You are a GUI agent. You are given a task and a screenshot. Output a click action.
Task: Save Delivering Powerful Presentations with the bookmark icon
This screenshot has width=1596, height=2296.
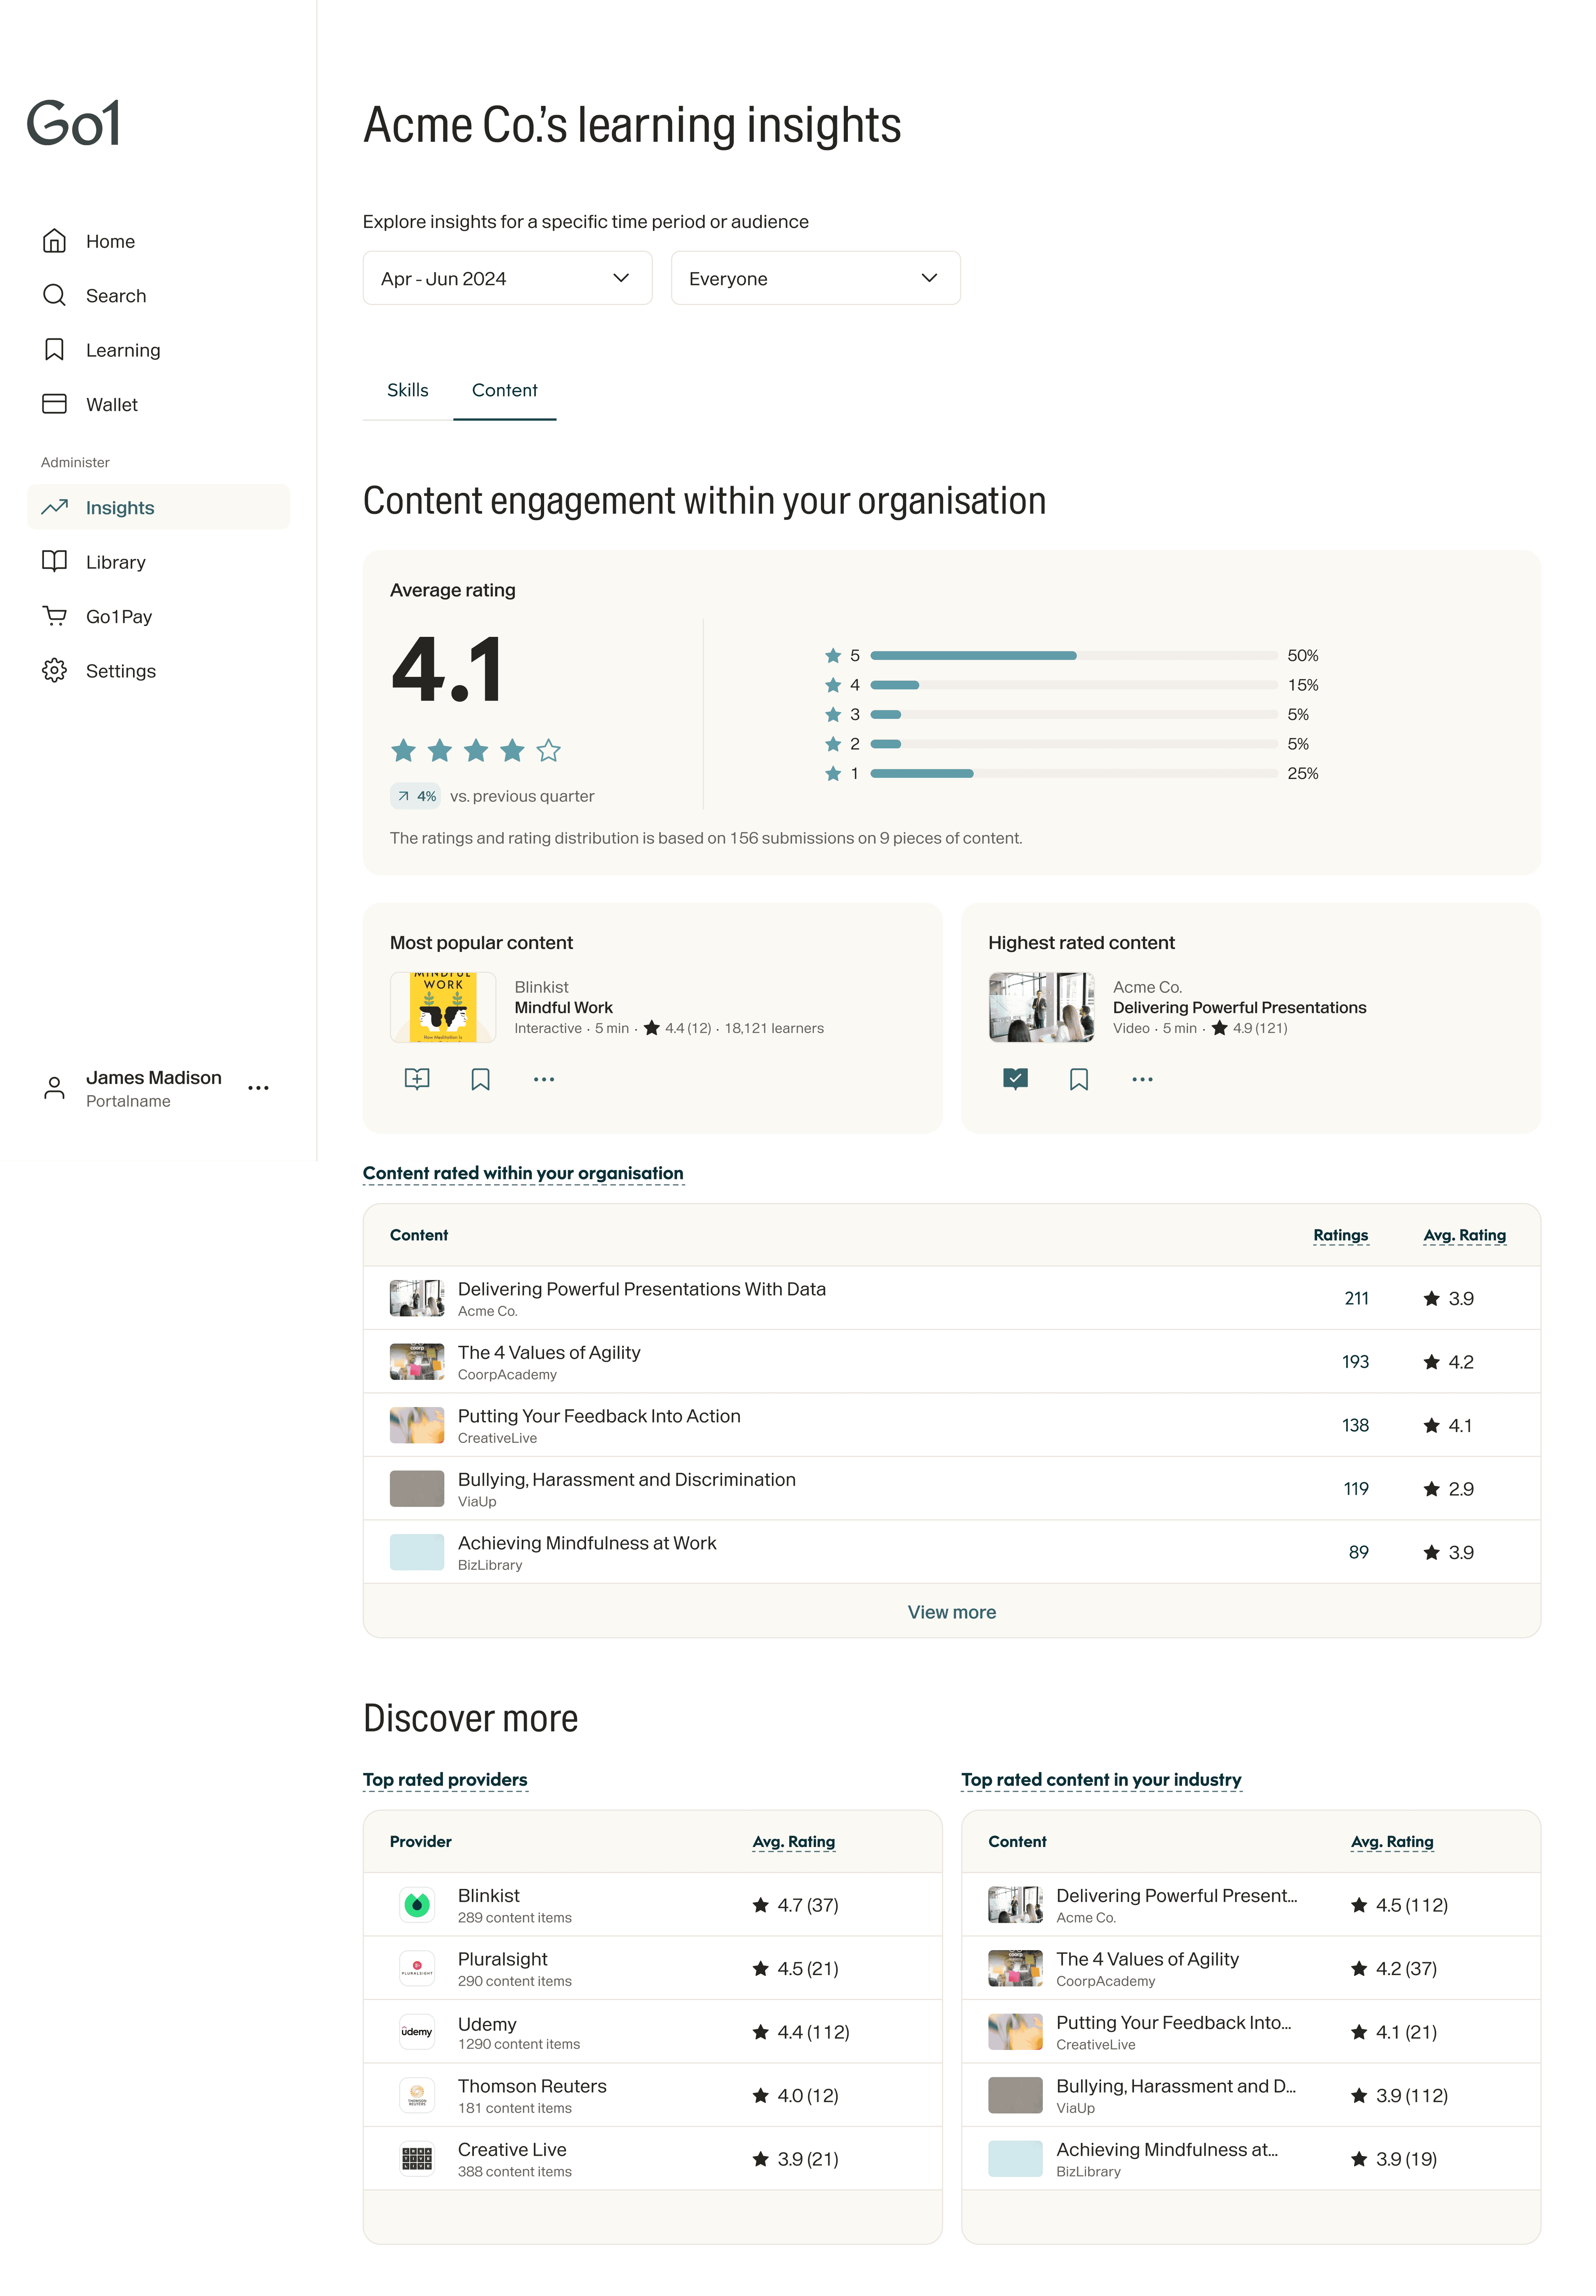click(1079, 1079)
